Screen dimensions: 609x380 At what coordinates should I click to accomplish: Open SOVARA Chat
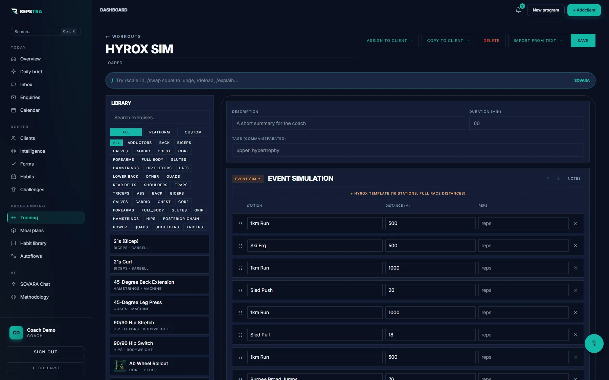[46, 284]
